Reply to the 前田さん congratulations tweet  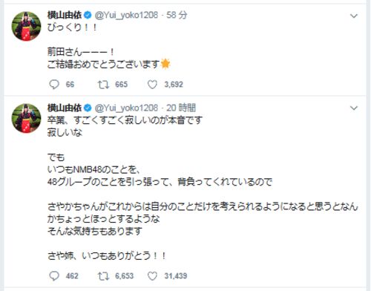pos(54,85)
